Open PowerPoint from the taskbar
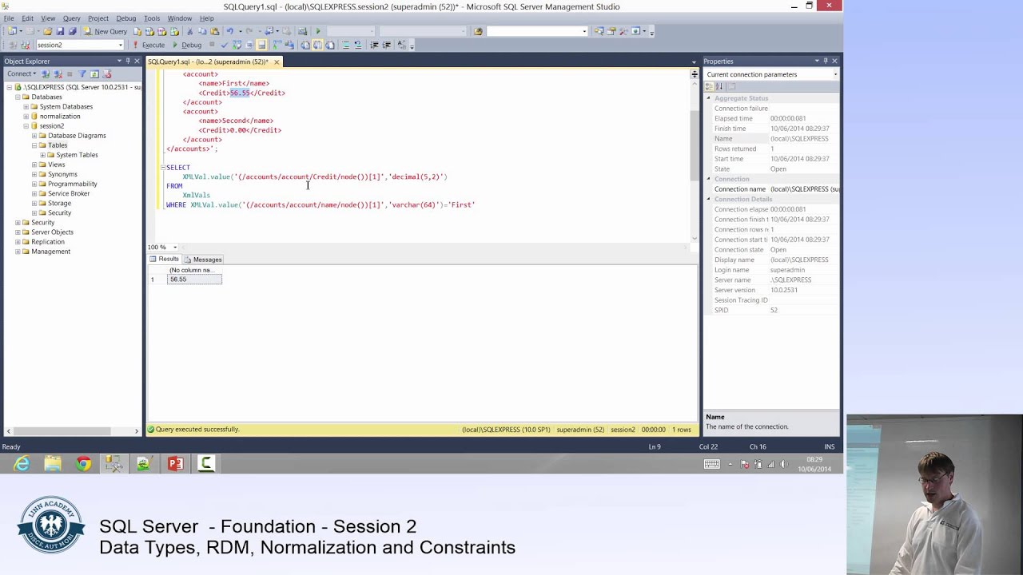The width and height of the screenshot is (1023, 575). 175,463
